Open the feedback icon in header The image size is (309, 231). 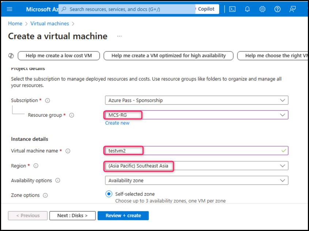(x=293, y=9)
